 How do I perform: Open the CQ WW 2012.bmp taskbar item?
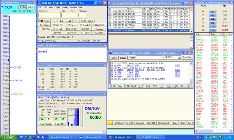click(x=151, y=137)
